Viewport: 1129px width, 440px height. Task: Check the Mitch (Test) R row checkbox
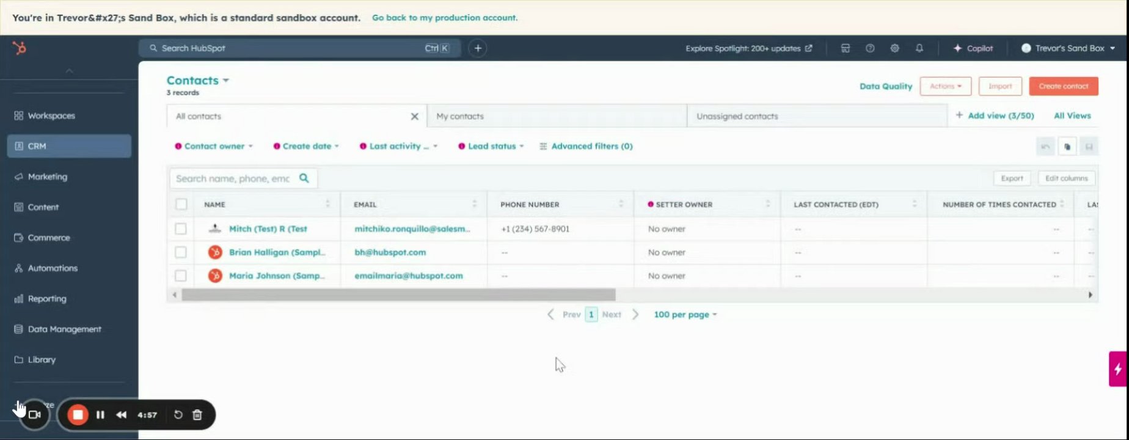pyautogui.click(x=181, y=229)
